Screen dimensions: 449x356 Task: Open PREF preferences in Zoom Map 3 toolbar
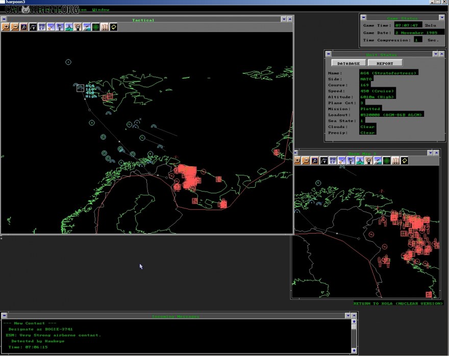tap(333, 161)
